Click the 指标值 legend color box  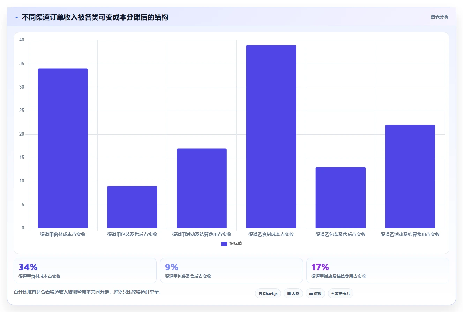[x=224, y=244]
